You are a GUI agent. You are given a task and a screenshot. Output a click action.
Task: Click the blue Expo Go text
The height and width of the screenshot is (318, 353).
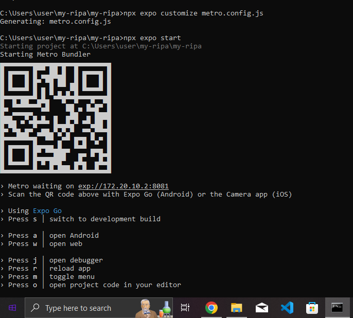click(x=47, y=211)
